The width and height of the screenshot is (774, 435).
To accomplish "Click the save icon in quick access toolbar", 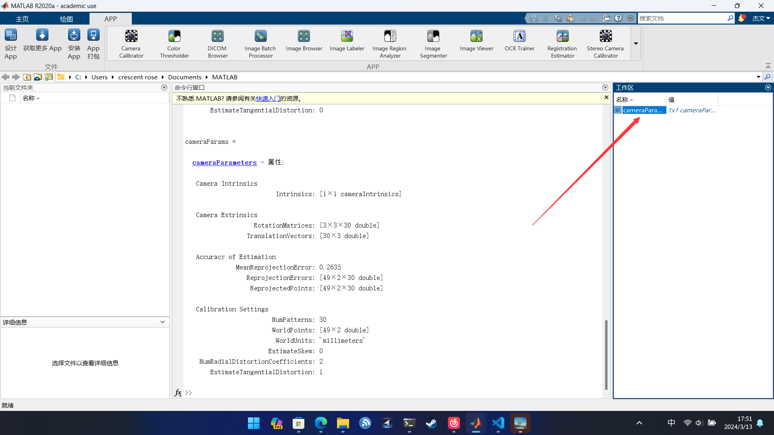I will tap(534, 18).
